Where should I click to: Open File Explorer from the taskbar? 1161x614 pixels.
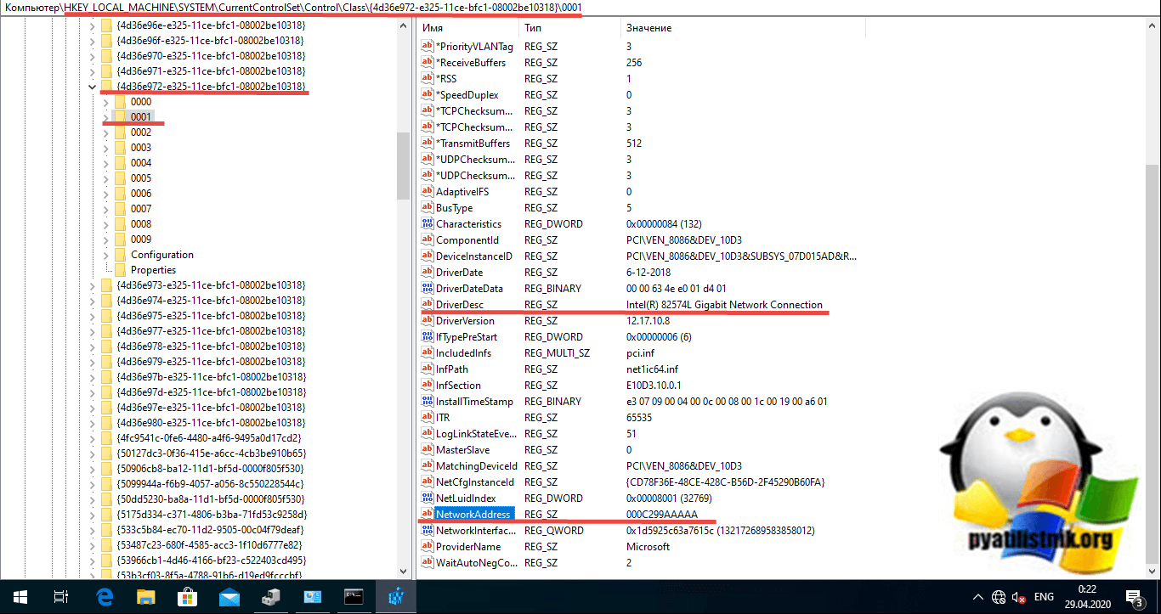pyautogui.click(x=146, y=597)
